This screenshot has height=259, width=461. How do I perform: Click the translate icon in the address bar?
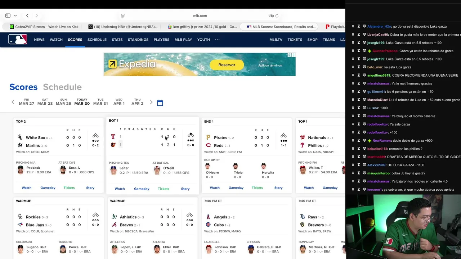point(271,15)
